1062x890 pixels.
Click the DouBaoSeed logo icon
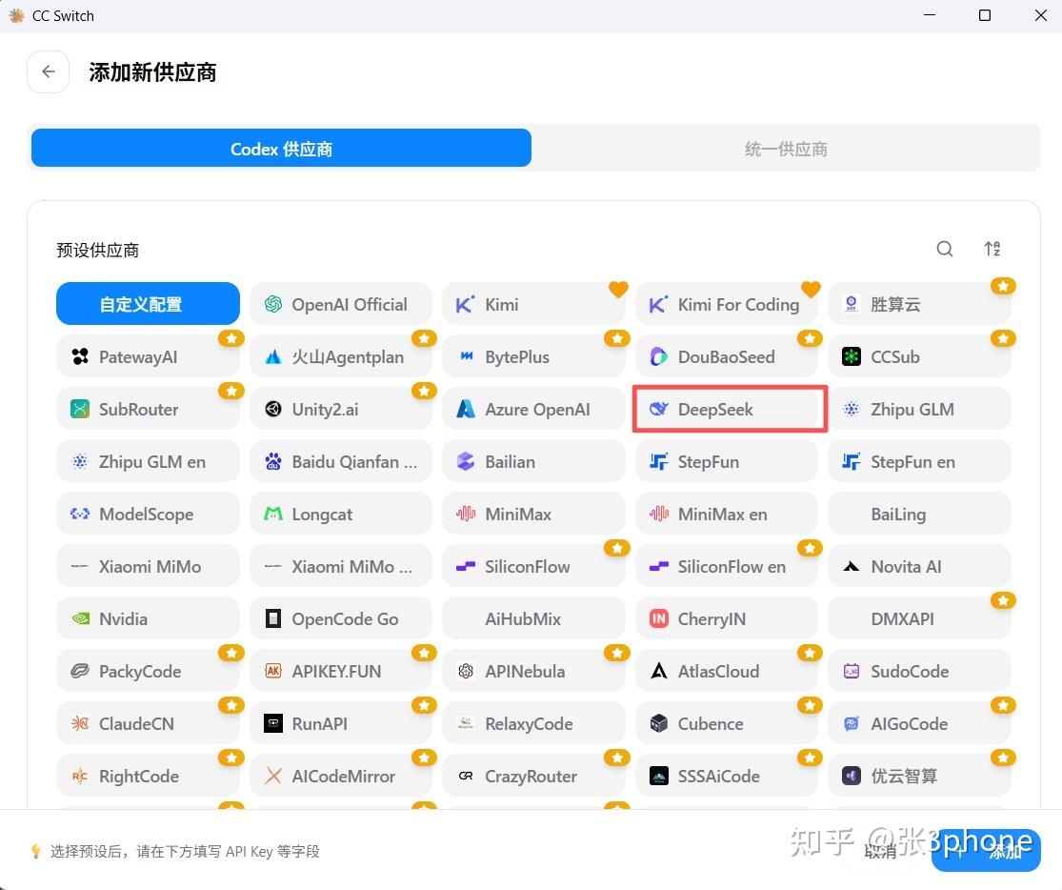pyautogui.click(x=658, y=356)
